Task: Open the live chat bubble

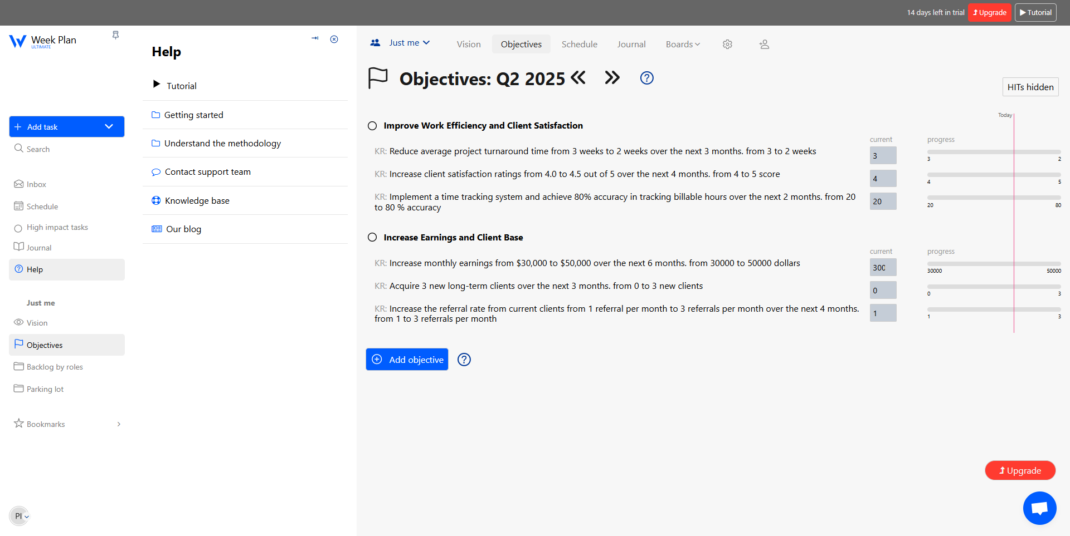Action: (x=1039, y=508)
